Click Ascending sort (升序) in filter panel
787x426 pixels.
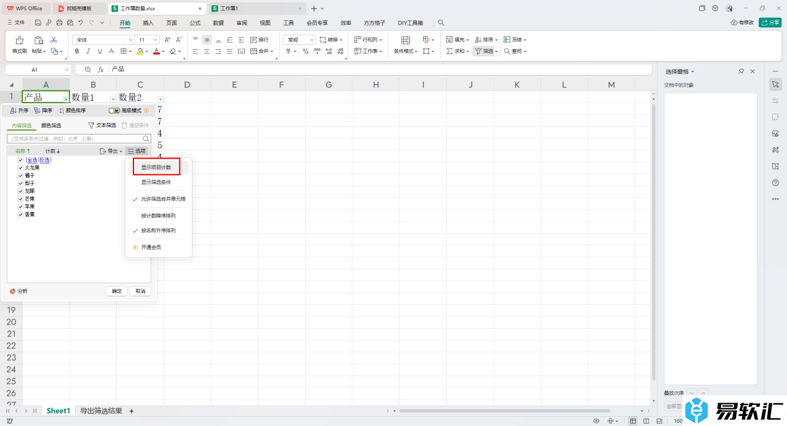pyautogui.click(x=20, y=111)
